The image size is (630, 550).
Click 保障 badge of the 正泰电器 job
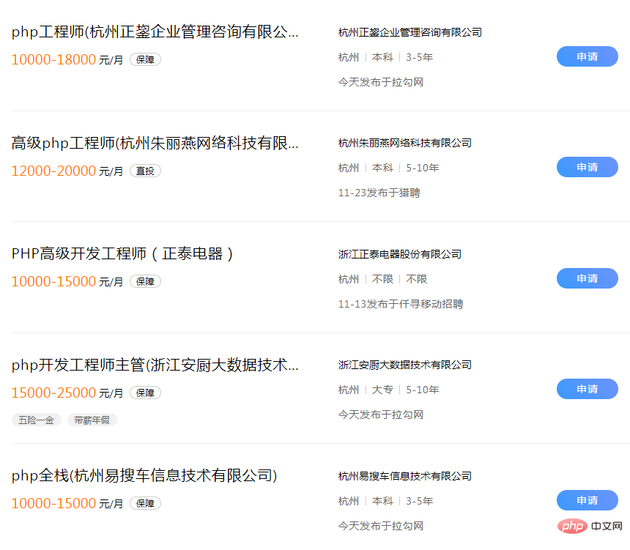tap(145, 282)
